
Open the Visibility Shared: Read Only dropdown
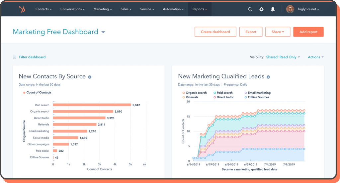283,57
